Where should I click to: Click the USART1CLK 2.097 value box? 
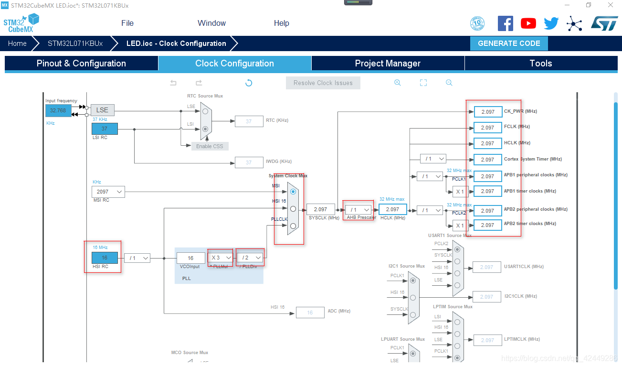(x=486, y=267)
